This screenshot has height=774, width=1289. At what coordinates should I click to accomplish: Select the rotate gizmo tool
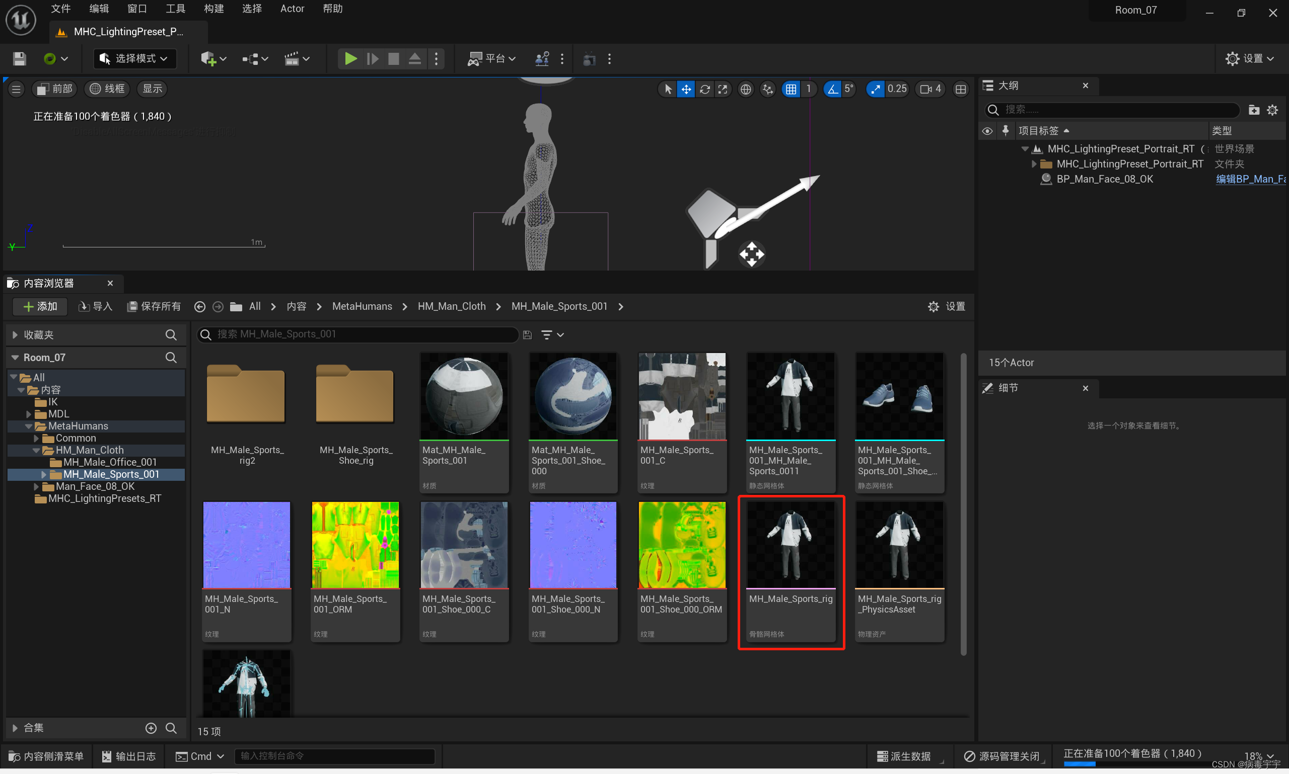coord(704,89)
